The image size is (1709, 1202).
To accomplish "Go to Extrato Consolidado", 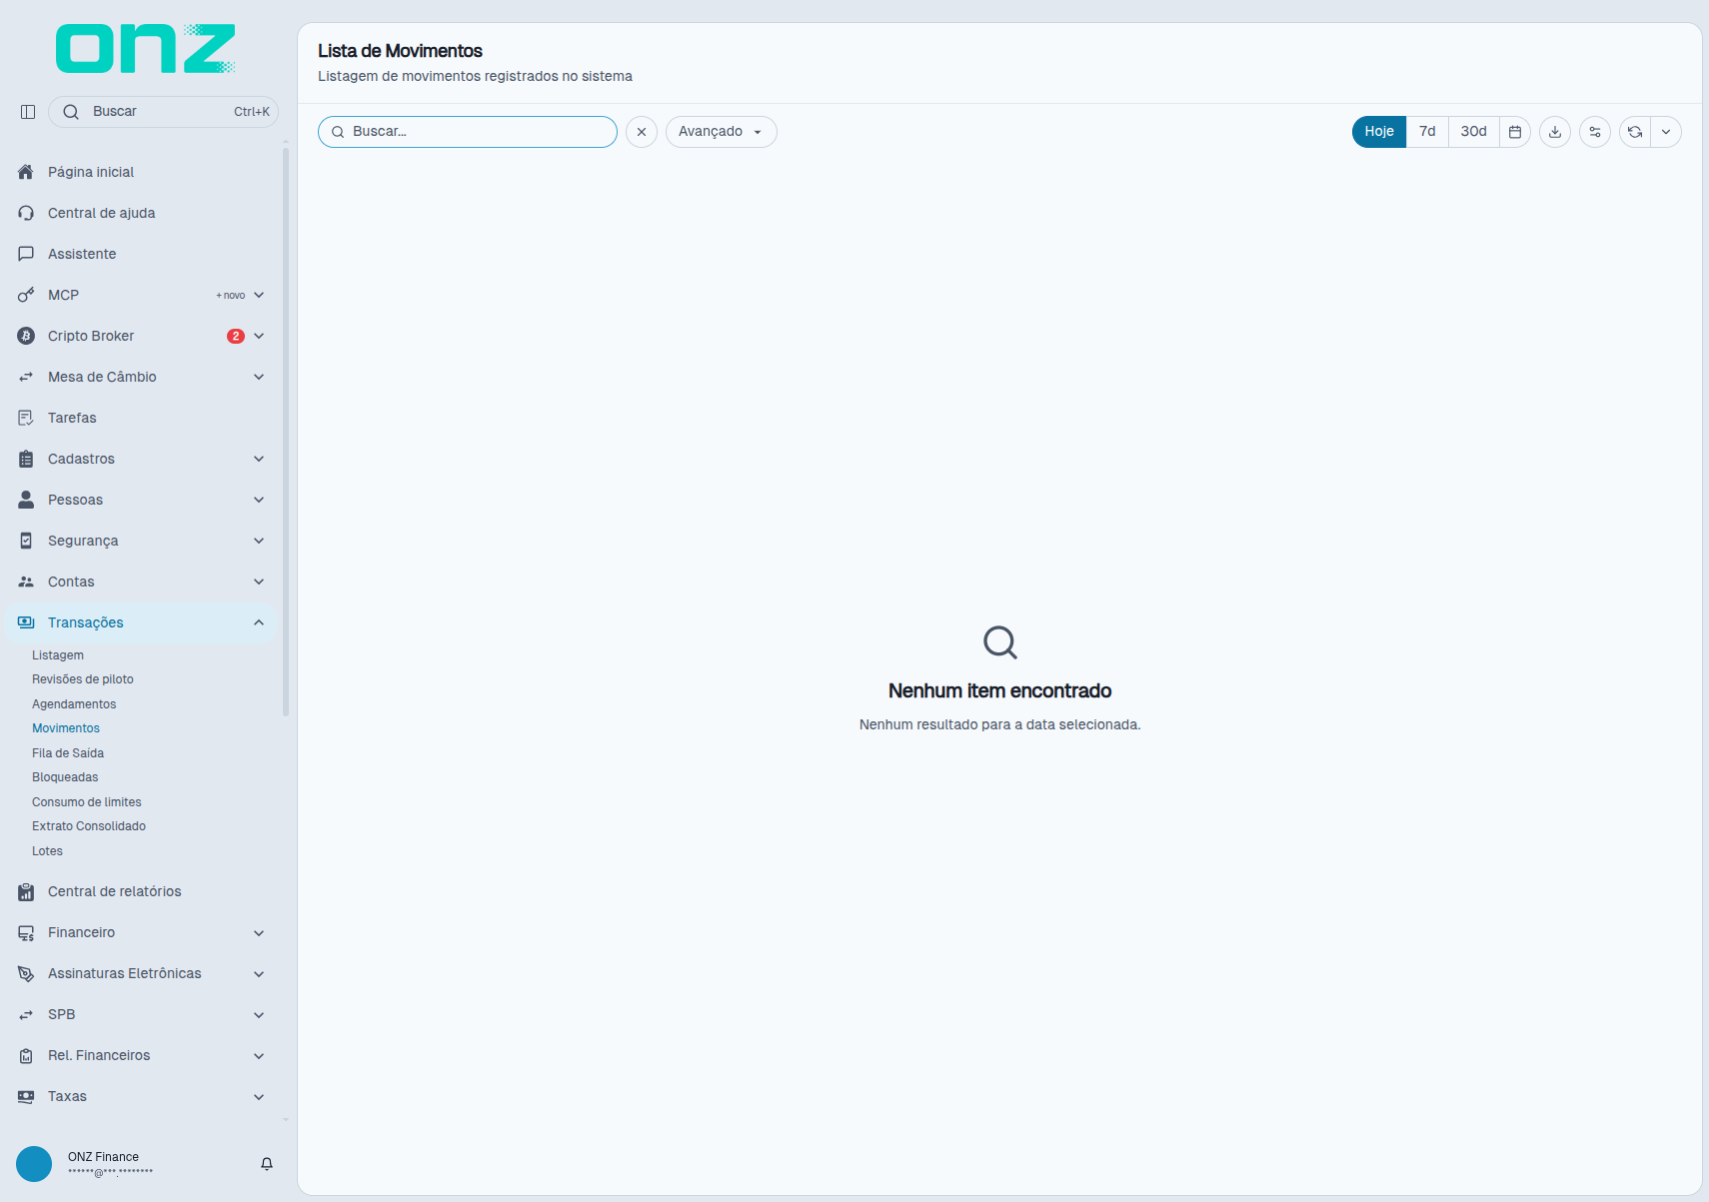I will click(89, 826).
